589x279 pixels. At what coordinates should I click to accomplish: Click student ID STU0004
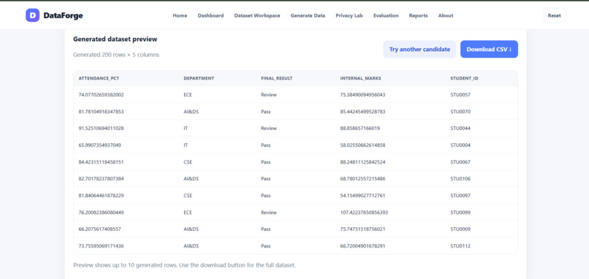[460, 145]
